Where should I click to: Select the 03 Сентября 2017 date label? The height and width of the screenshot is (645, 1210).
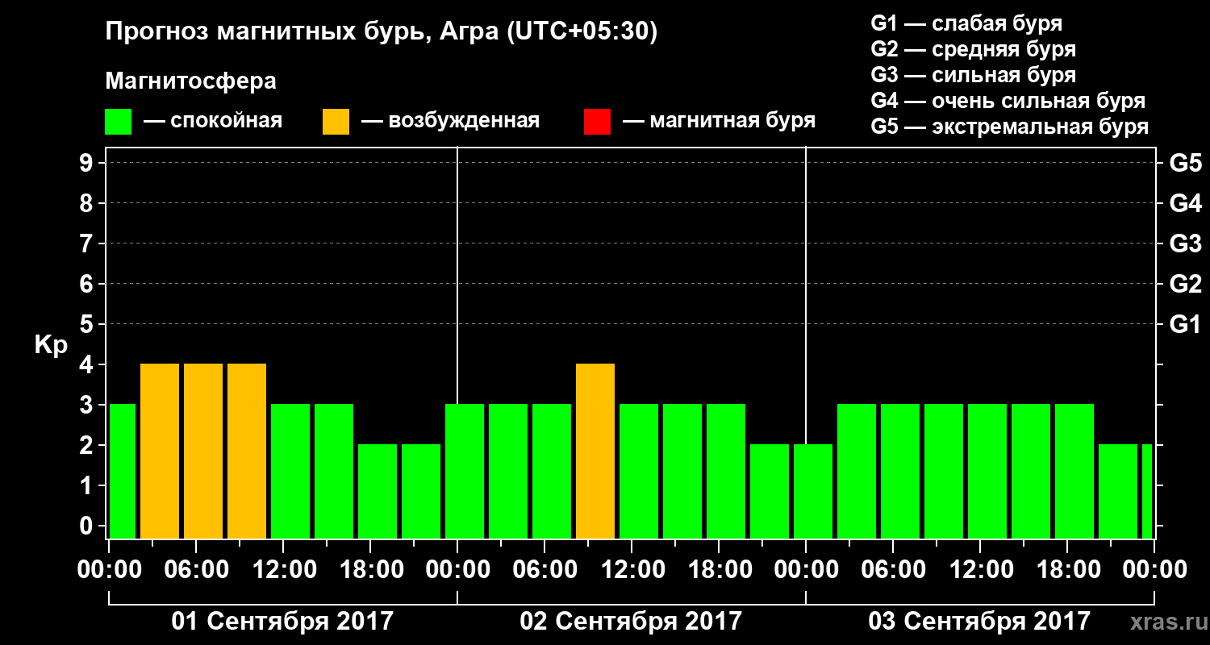[x=979, y=622]
